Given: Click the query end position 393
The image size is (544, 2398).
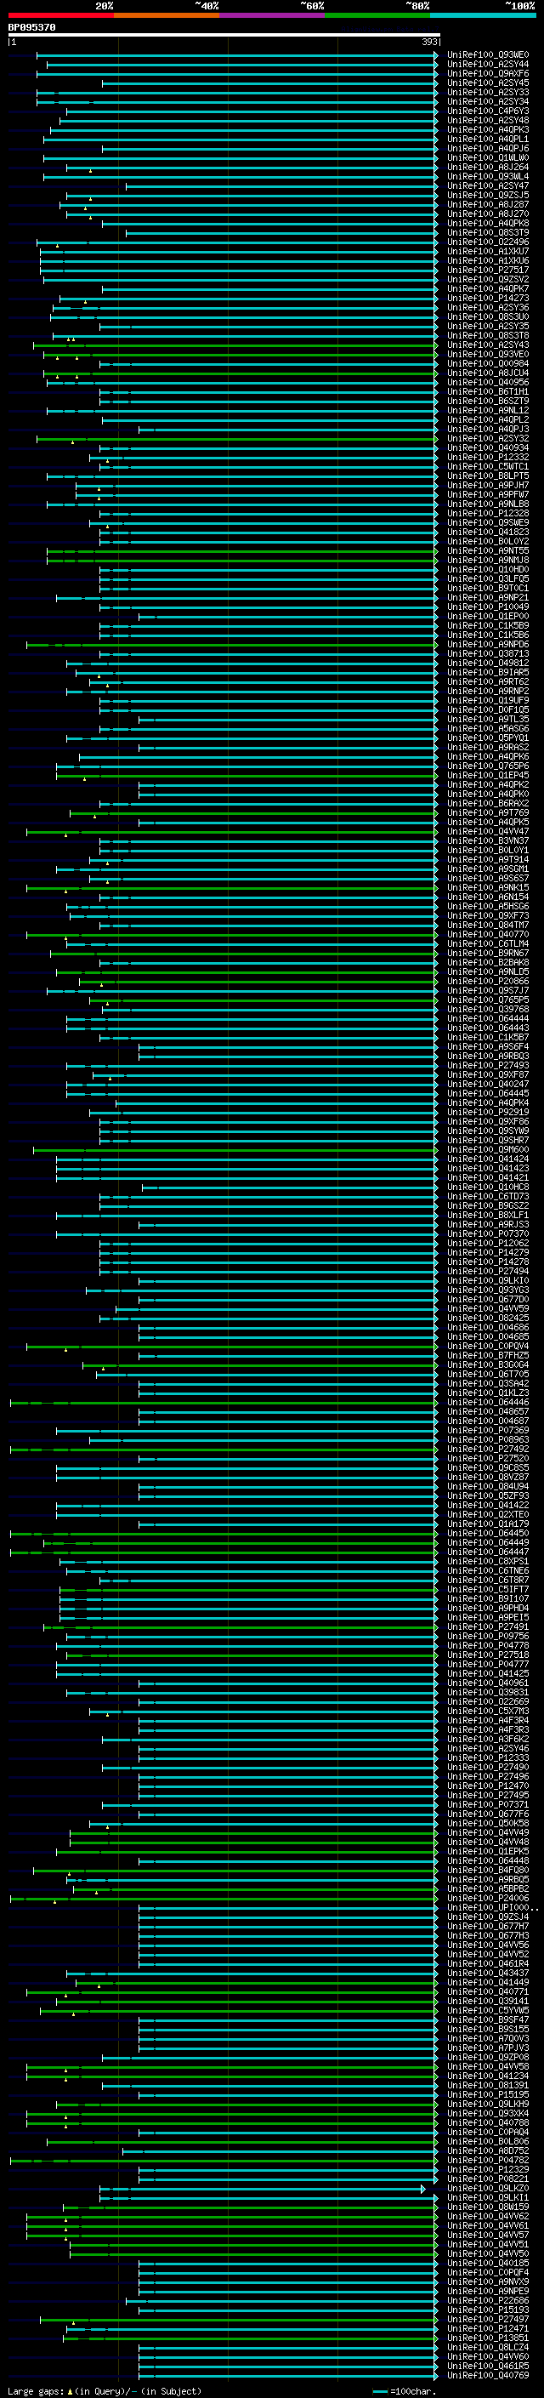Looking at the screenshot, I should coord(428,42).
